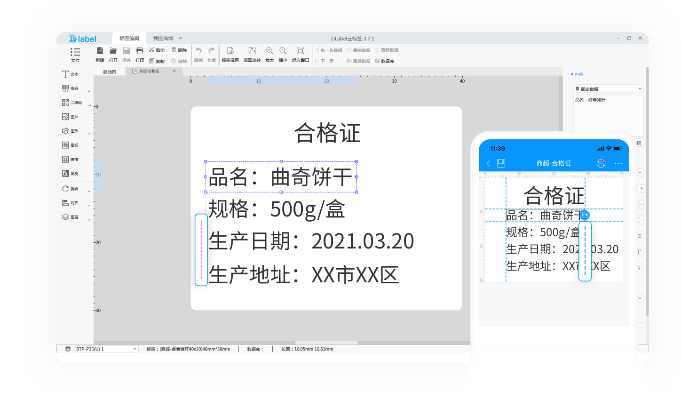Click the 旋转 (Rotate) tool

click(x=70, y=189)
